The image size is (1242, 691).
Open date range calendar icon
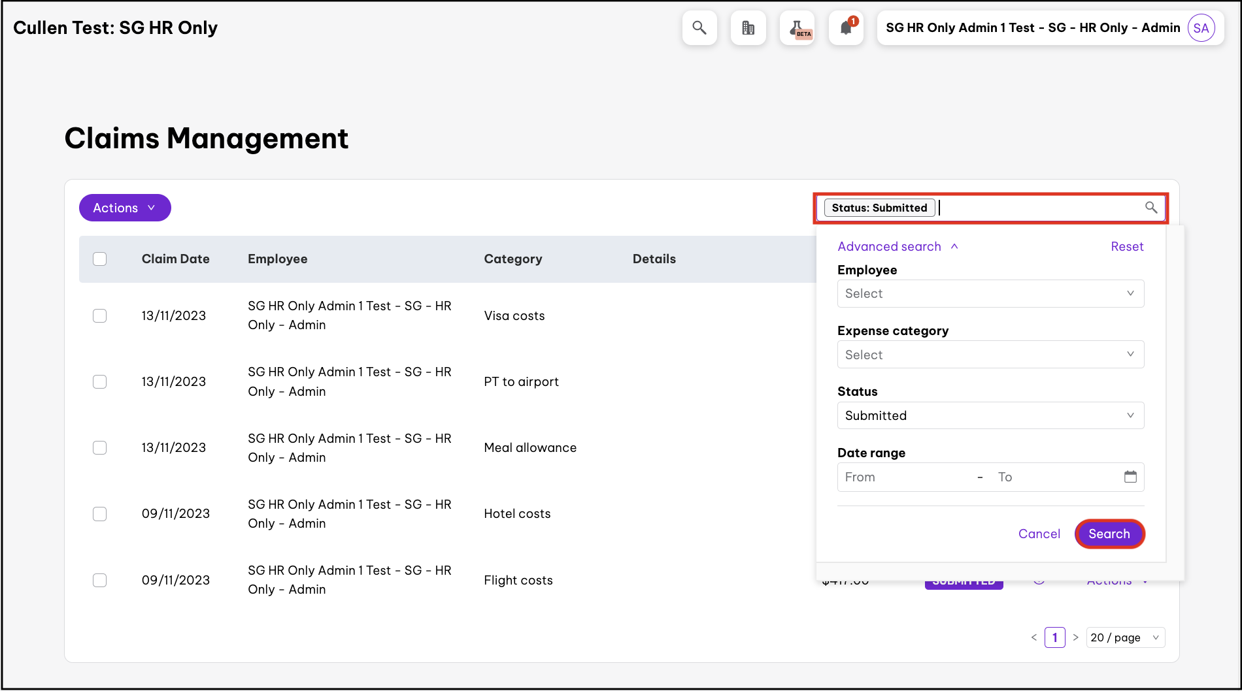(x=1130, y=477)
